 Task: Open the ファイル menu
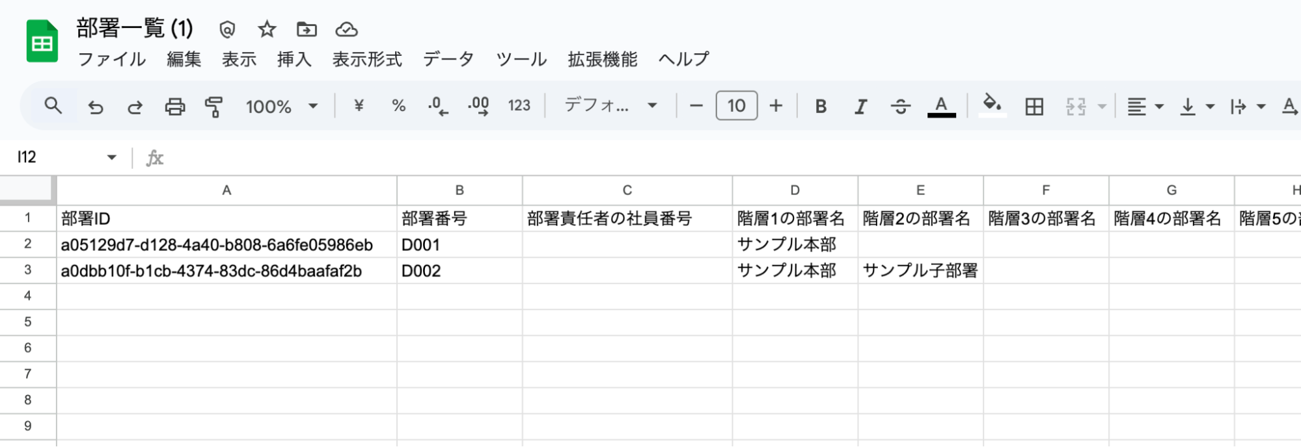tap(111, 59)
